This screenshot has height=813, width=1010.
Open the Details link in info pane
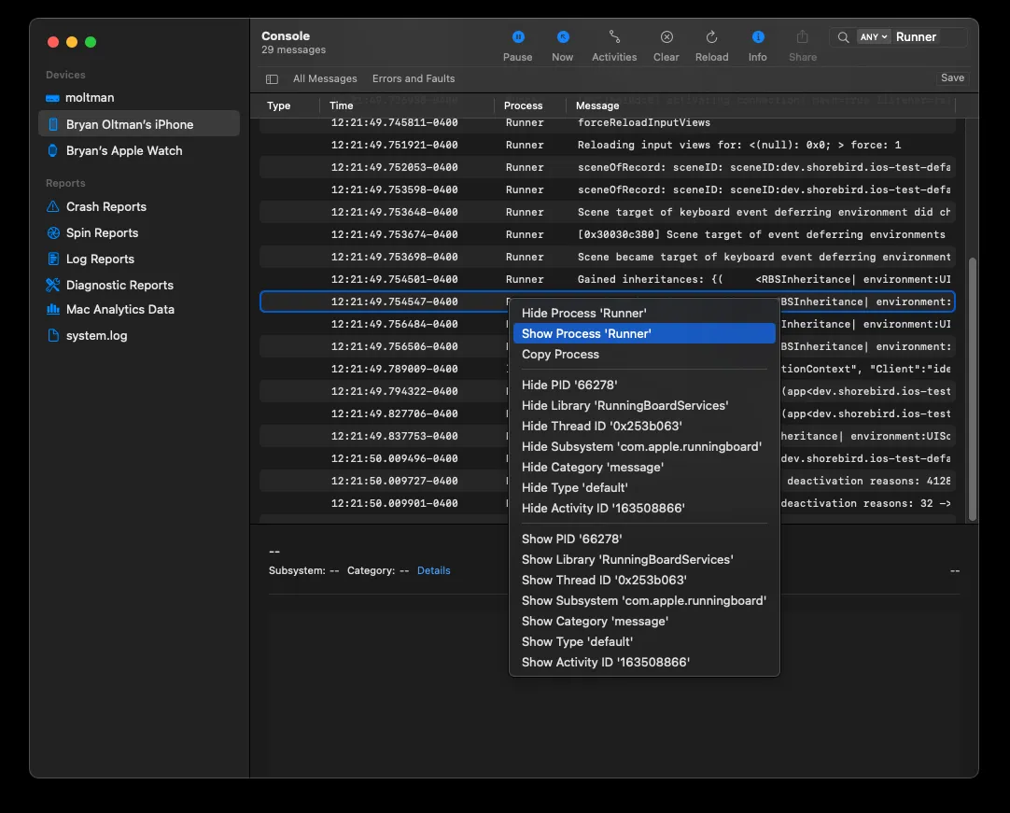tap(433, 570)
